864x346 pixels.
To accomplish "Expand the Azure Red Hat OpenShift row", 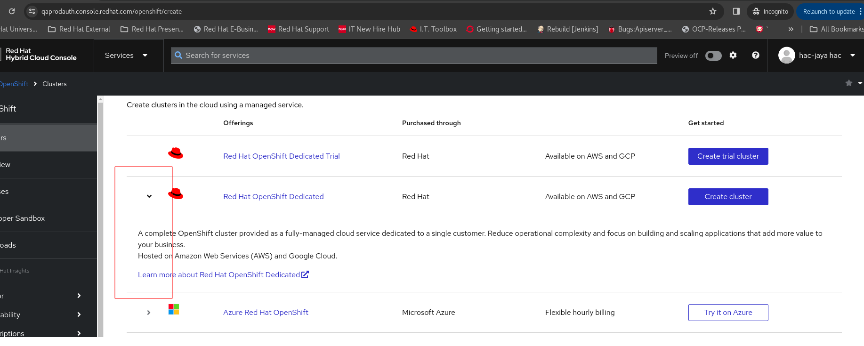I will [149, 313].
